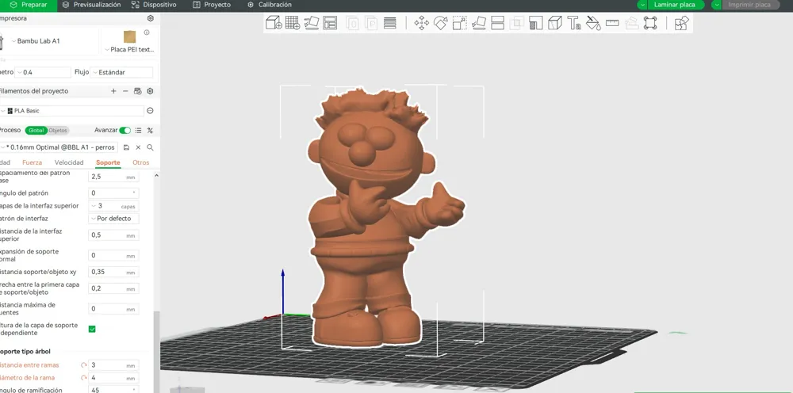Reset the branch distance value arrow
Viewport: 793px width, 393px height.
(x=84, y=365)
